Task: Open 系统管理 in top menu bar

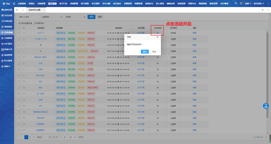Action: [181, 4]
